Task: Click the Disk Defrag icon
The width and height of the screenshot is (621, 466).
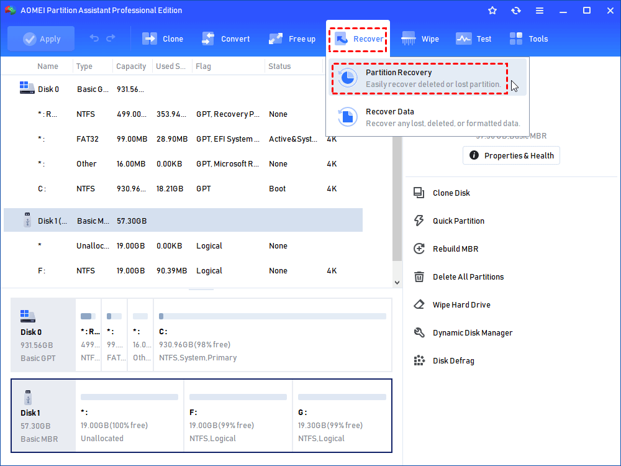Action: point(419,360)
